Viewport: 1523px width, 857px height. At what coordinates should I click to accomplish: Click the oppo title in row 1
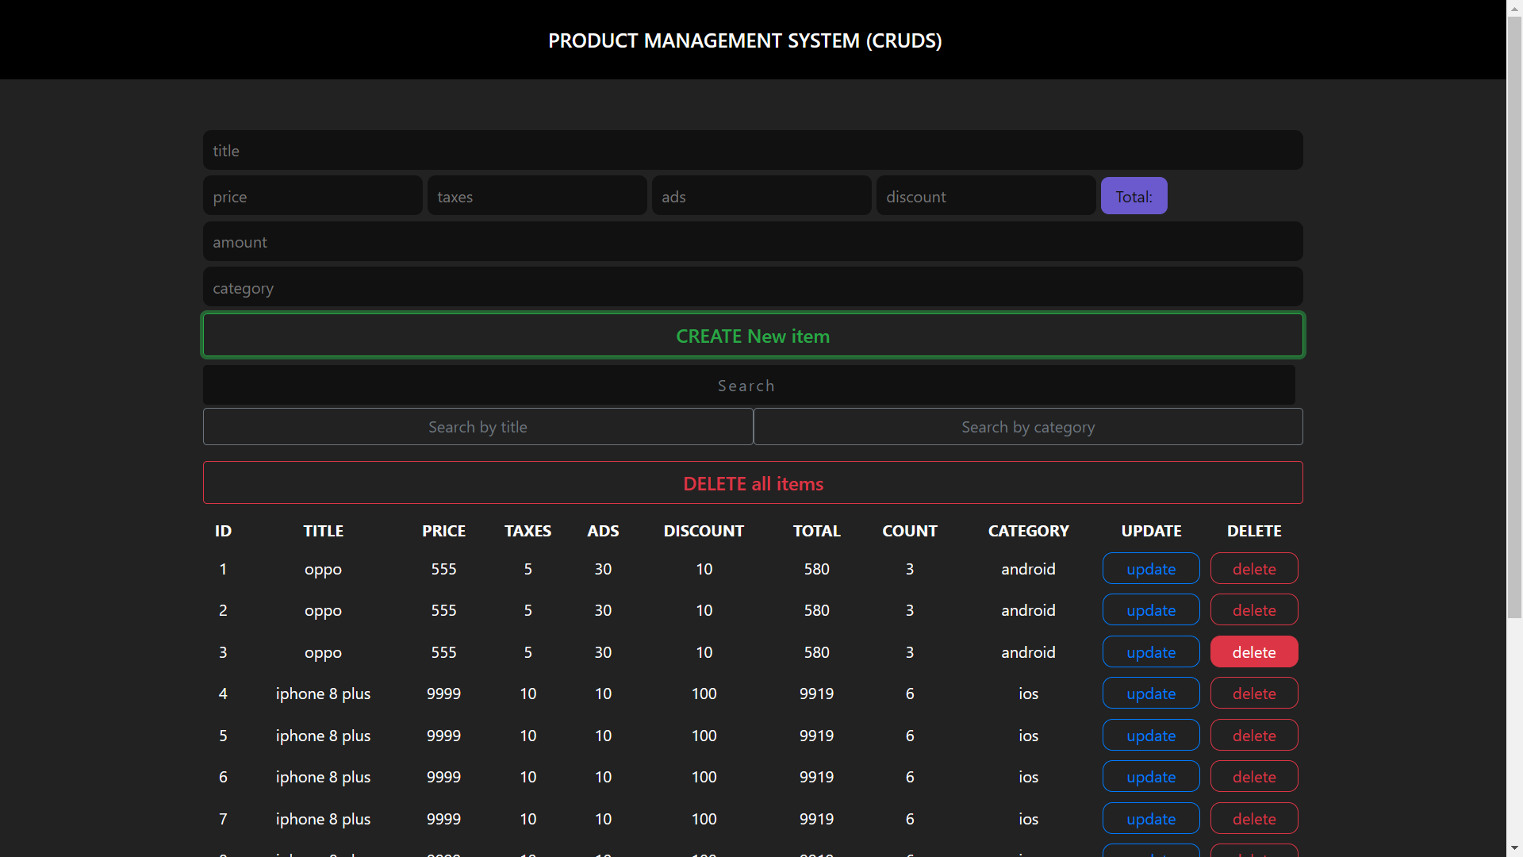pyautogui.click(x=323, y=570)
